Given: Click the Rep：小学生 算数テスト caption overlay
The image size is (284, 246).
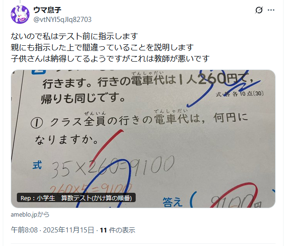Looking at the screenshot, I should click(76, 198).
